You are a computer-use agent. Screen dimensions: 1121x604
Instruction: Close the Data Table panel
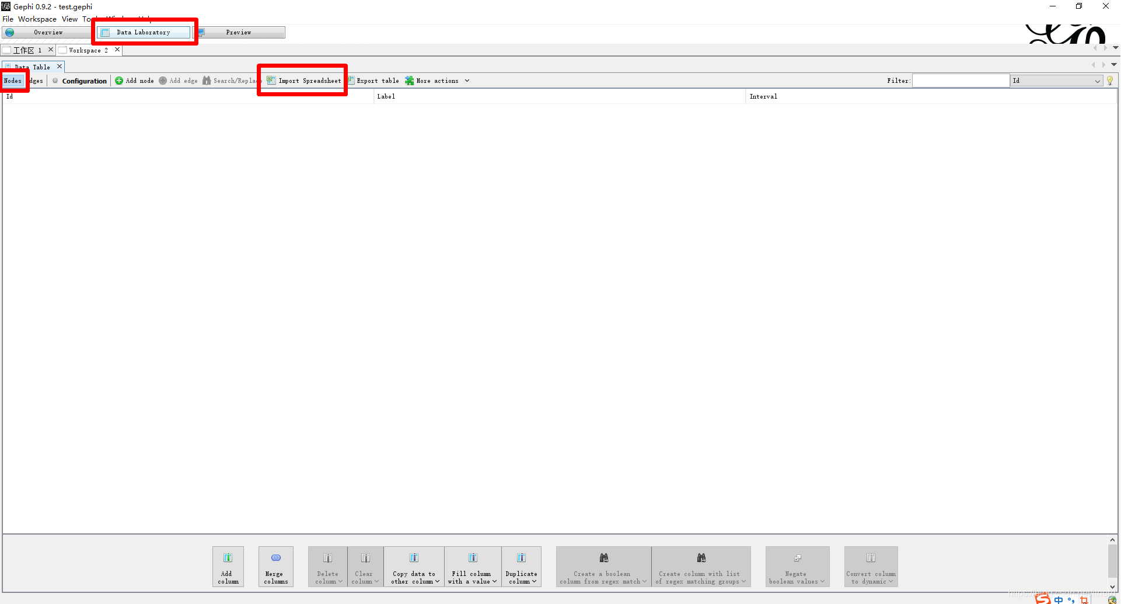click(60, 67)
